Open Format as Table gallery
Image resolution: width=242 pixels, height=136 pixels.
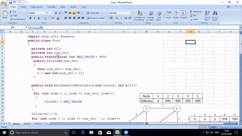[150, 15]
